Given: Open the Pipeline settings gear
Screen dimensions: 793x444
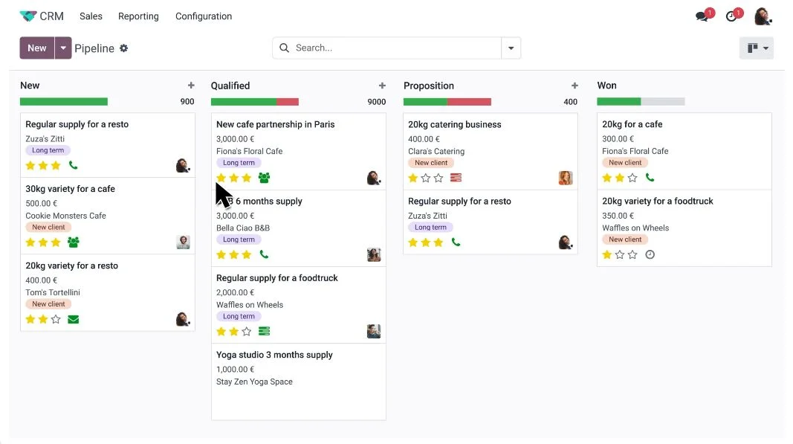Looking at the screenshot, I should tap(123, 48).
